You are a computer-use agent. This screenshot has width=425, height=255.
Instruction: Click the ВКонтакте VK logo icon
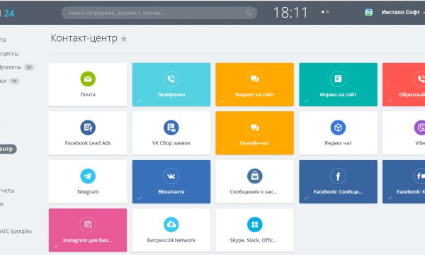(171, 176)
